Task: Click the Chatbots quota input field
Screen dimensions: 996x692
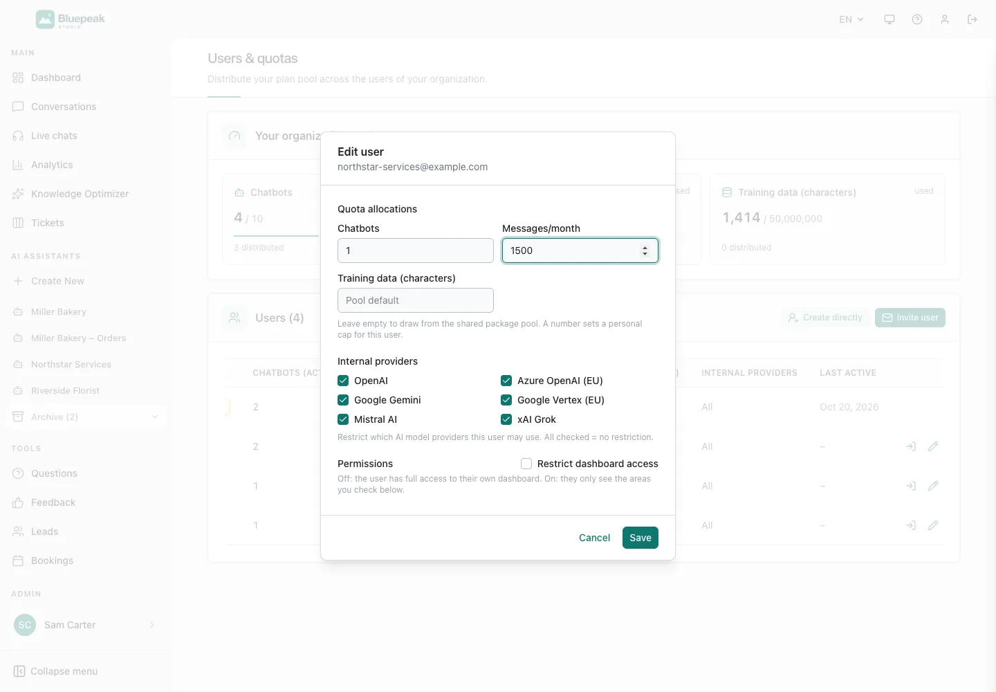Action: 416,251
